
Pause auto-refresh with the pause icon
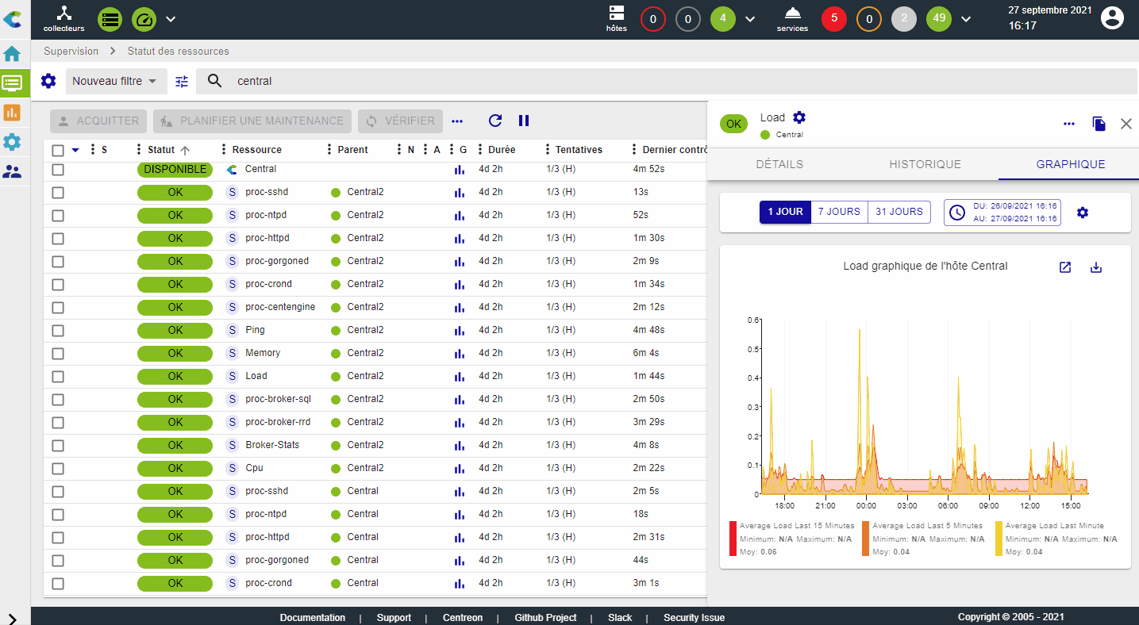point(524,121)
